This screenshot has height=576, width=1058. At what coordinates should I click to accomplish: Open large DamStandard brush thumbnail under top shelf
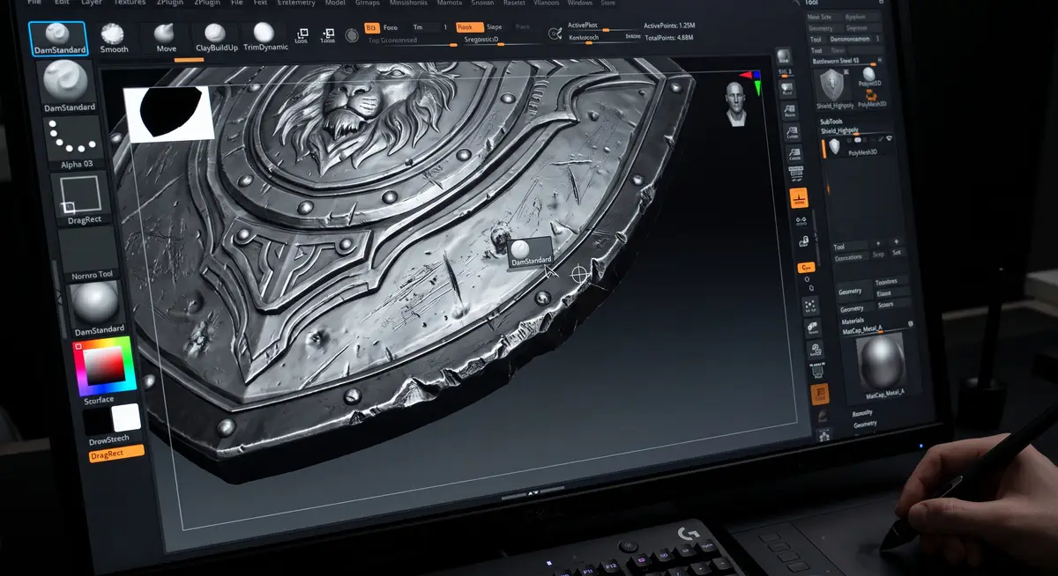point(67,82)
